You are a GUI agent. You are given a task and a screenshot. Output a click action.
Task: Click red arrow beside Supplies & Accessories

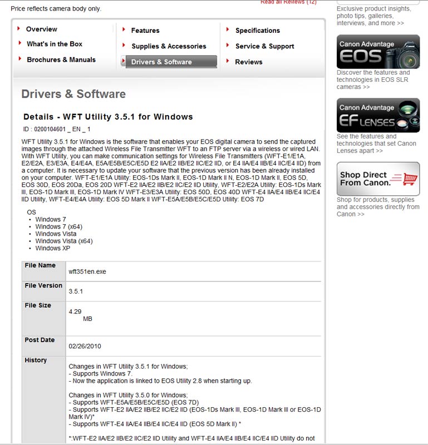tap(124, 45)
